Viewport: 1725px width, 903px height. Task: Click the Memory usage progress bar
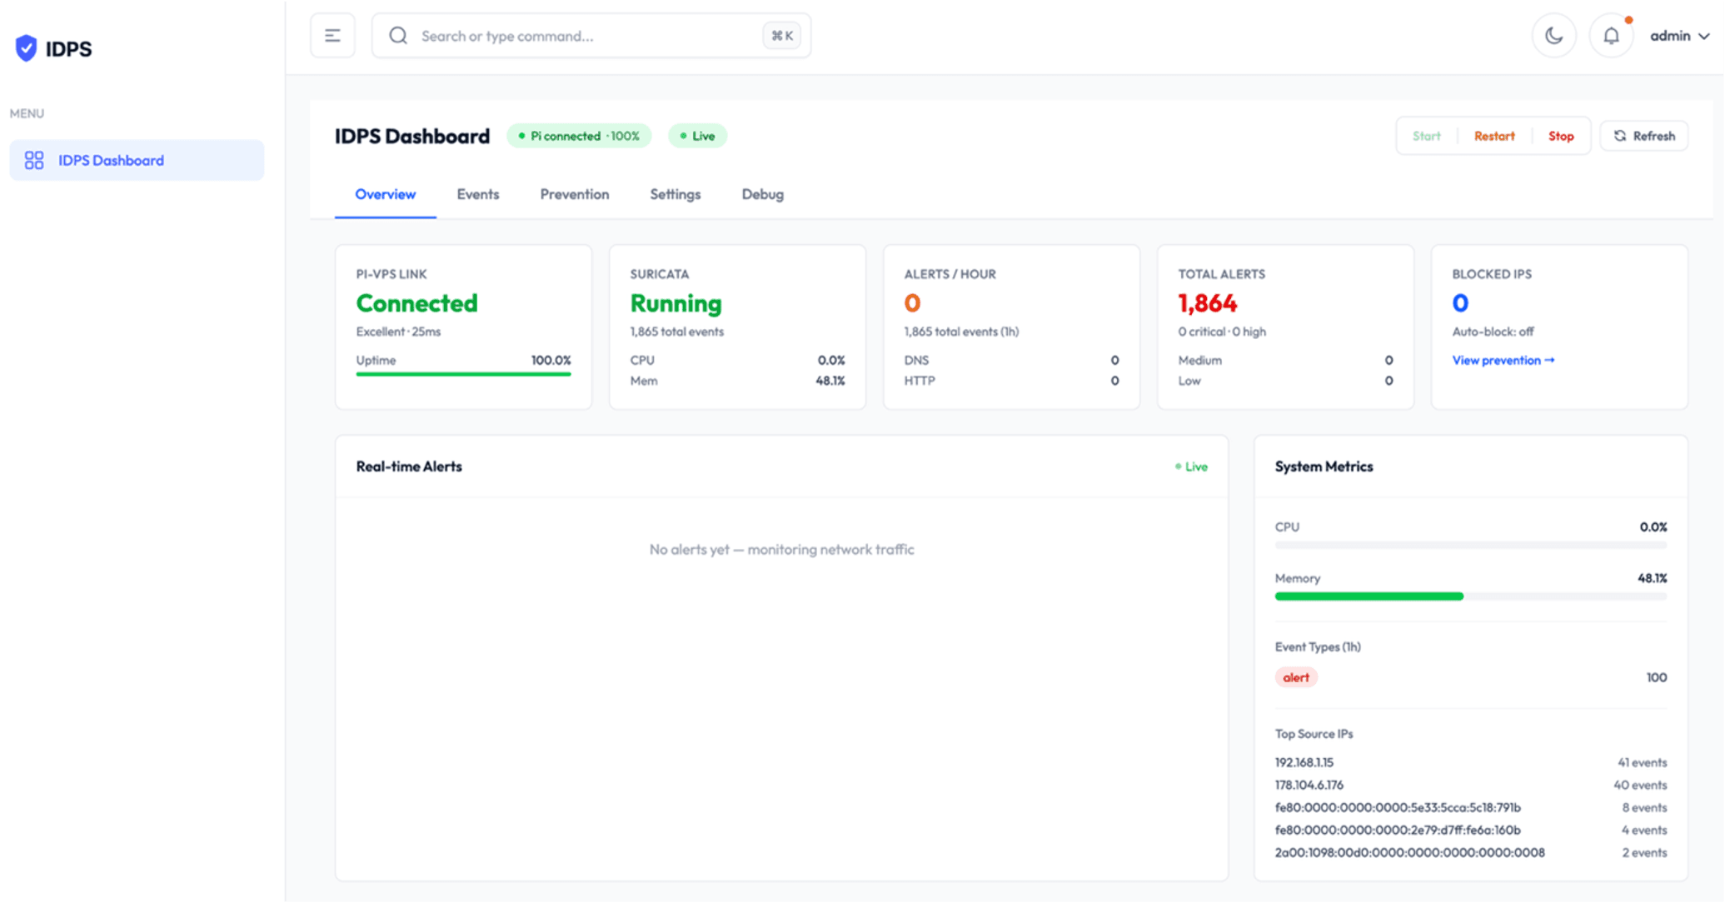click(1471, 596)
